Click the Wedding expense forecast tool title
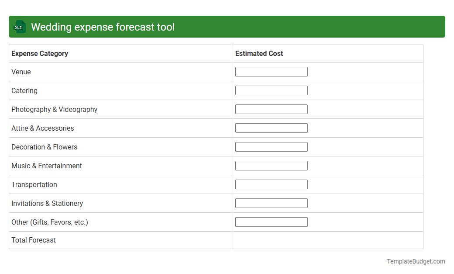Image resolution: width=454 pixels, height=274 pixels. pos(103,27)
